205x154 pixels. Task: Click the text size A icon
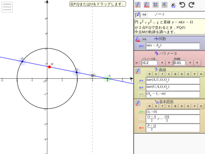pyautogui.click(x=173, y=5)
